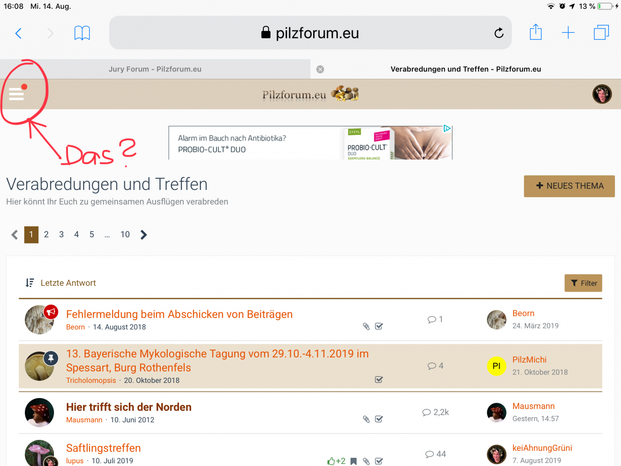Toggle done checkmark on Bayerische Mykologische Tagung thread
The width and height of the screenshot is (621, 466).
click(379, 379)
